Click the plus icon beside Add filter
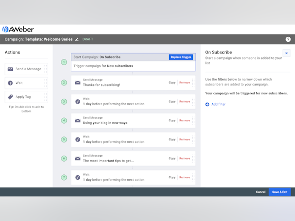The height and width of the screenshot is (221, 295). click(x=207, y=104)
